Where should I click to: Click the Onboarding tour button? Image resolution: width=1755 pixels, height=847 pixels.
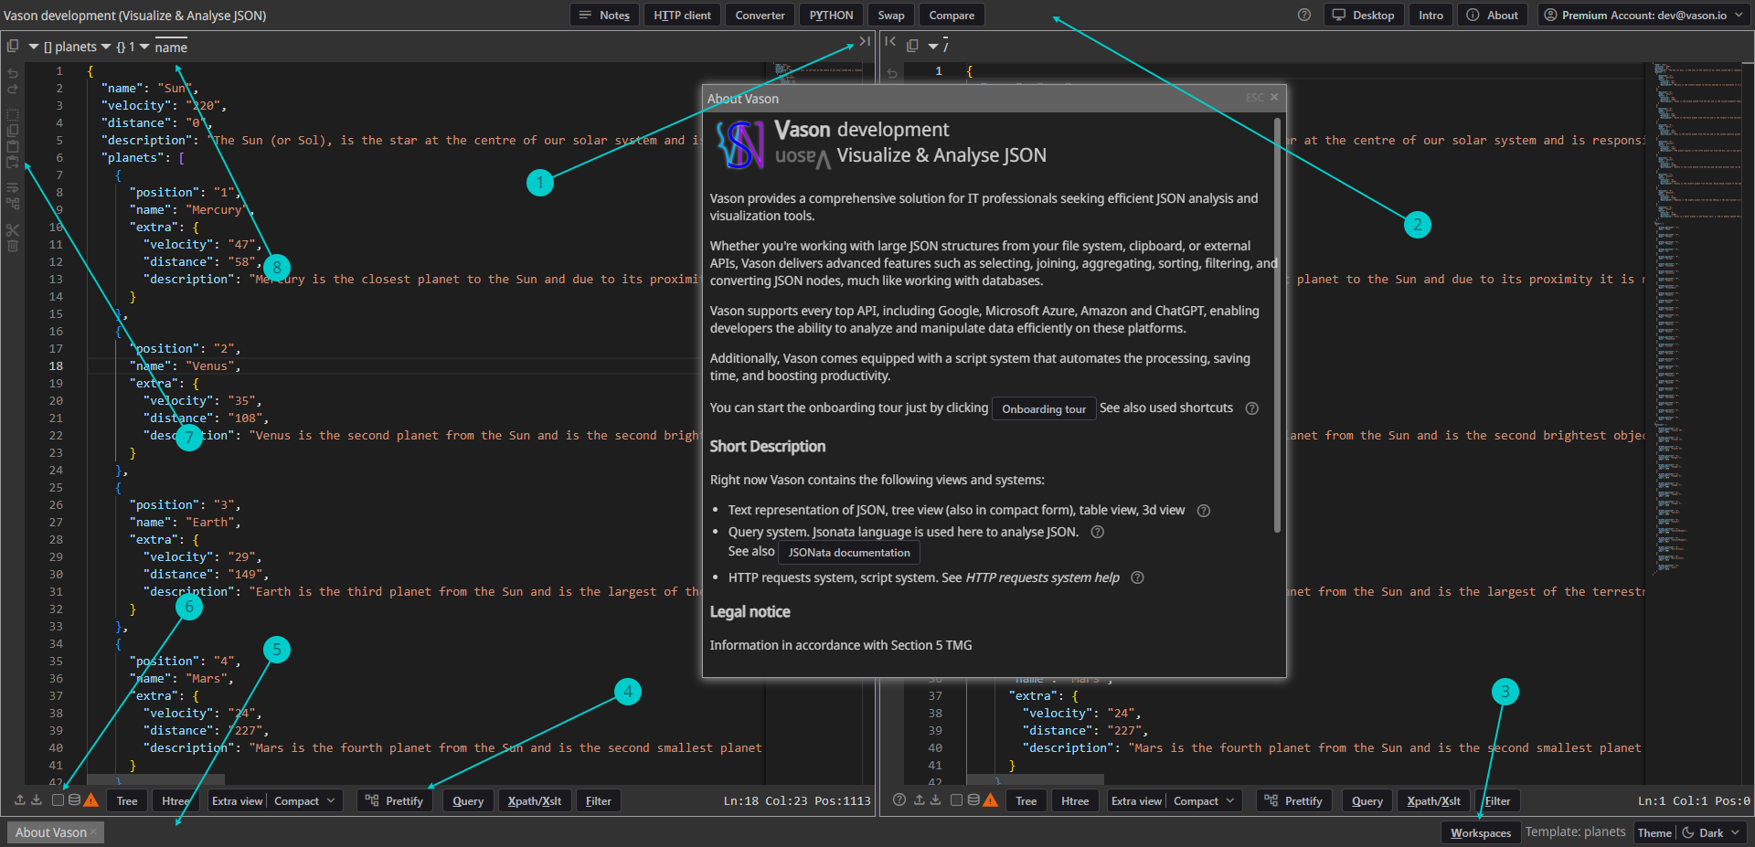pyautogui.click(x=1044, y=408)
